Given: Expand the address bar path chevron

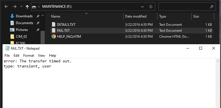Looking at the screenshot, I should (x=39, y=7).
